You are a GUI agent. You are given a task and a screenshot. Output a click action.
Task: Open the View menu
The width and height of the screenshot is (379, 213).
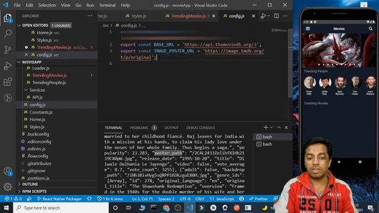click(66, 5)
